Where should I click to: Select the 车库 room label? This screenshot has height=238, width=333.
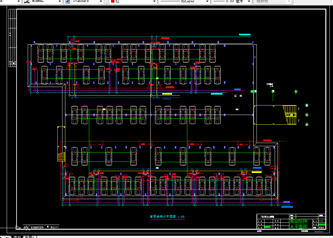[x=238, y=96]
